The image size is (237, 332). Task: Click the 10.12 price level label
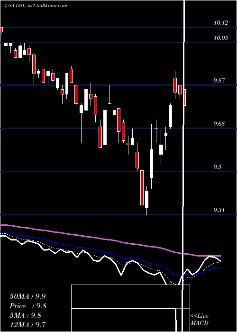point(221,23)
